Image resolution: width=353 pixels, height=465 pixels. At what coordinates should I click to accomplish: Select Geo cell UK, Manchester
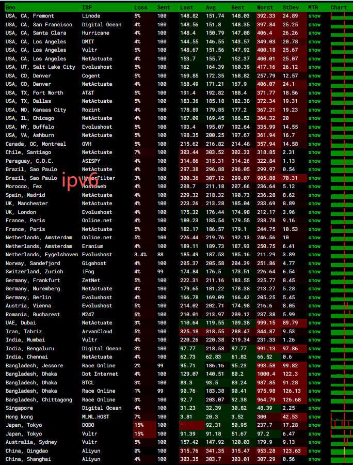(27, 204)
